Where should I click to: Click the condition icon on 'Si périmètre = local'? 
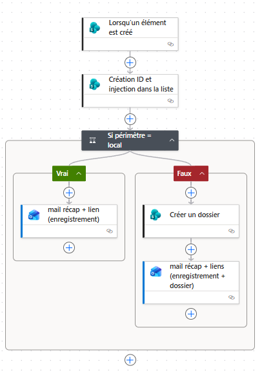coord(93,140)
